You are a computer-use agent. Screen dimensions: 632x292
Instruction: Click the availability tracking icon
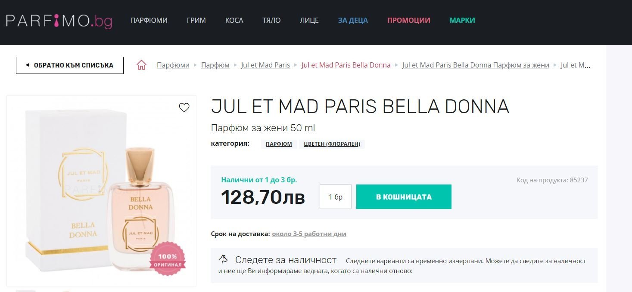coord(223,259)
